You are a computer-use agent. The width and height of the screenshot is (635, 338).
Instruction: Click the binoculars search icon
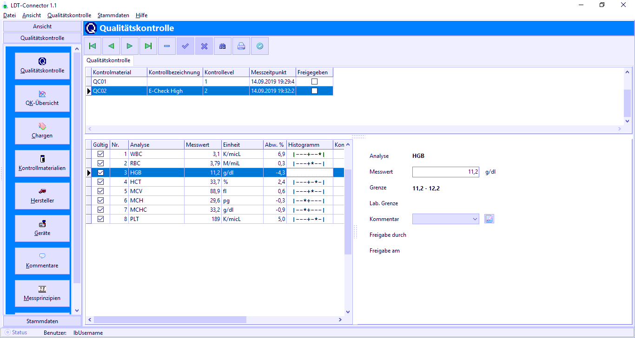tap(223, 46)
